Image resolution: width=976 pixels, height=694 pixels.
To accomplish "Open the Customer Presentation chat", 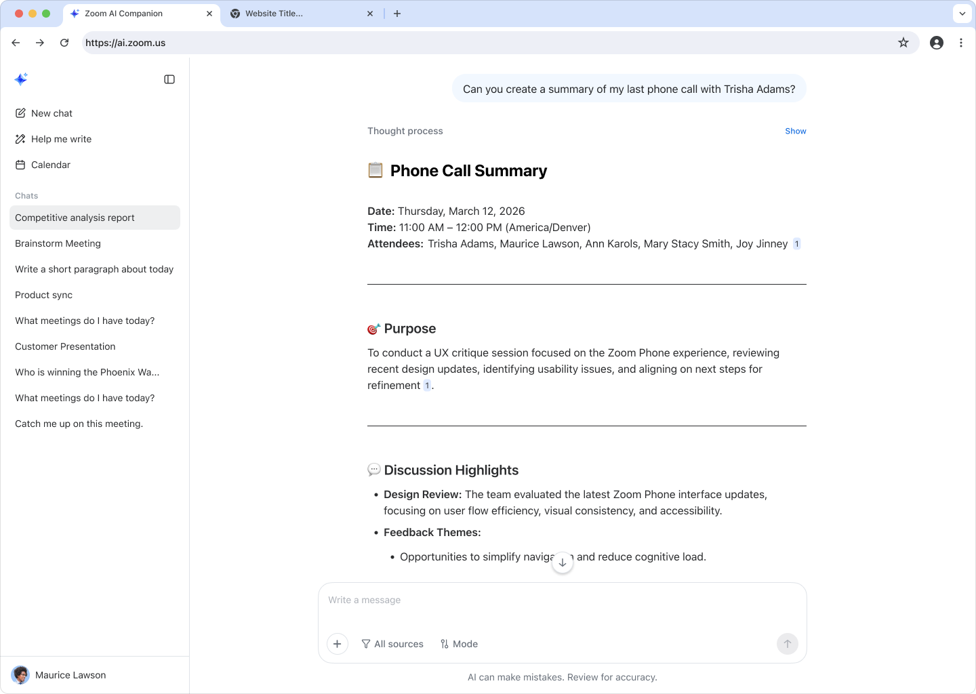I will [x=95, y=346].
